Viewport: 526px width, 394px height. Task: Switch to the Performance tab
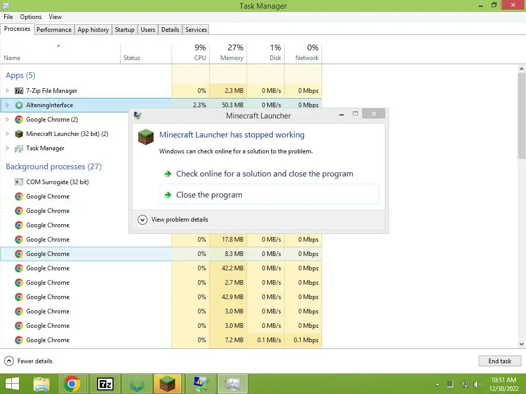click(54, 30)
